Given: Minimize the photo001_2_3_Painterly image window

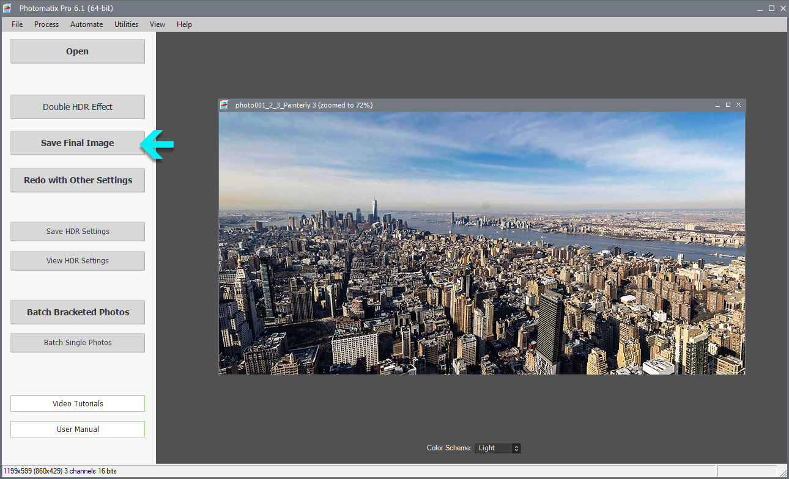Looking at the screenshot, I should point(717,105).
